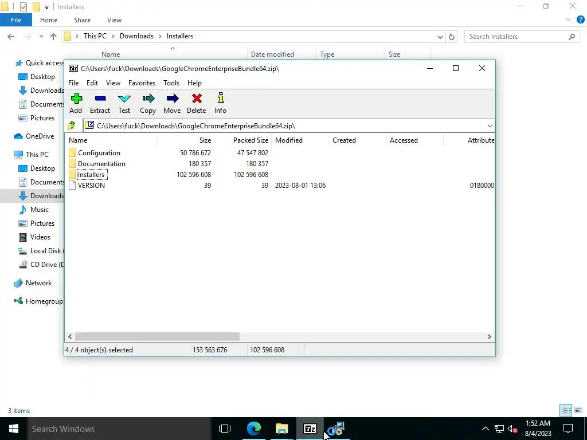587x440 pixels.
Task: Select Network in the navigation pane
Action: point(33,283)
